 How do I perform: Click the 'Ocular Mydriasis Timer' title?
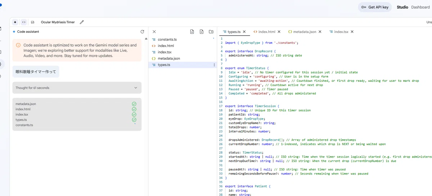click(58, 22)
